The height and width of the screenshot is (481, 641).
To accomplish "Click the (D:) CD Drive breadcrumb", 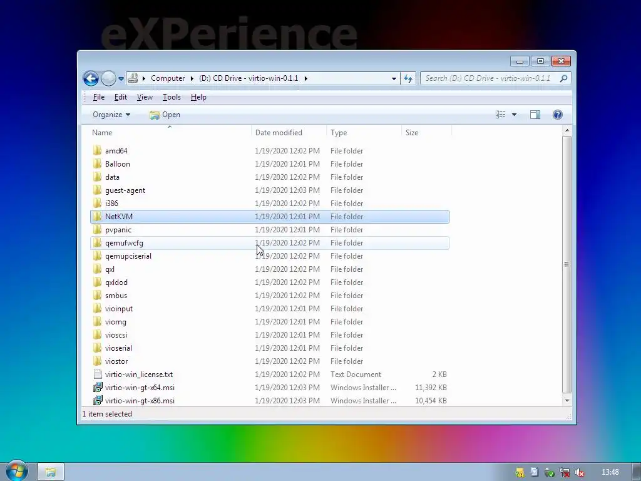I will point(249,78).
